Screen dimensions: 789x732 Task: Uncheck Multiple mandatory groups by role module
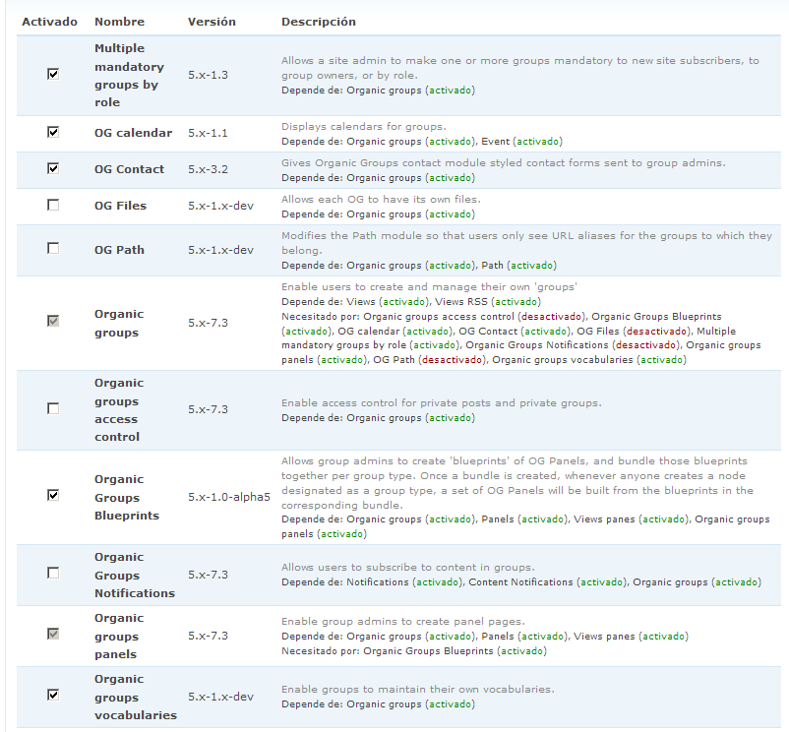click(53, 74)
